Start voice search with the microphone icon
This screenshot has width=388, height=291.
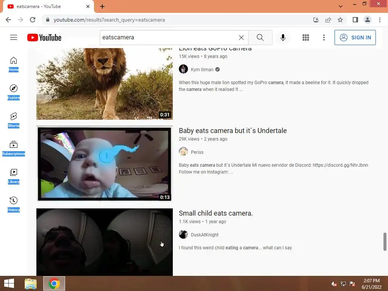283,38
